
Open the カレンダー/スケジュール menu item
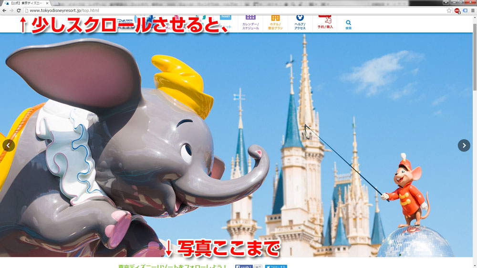click(x=250, y=23)
